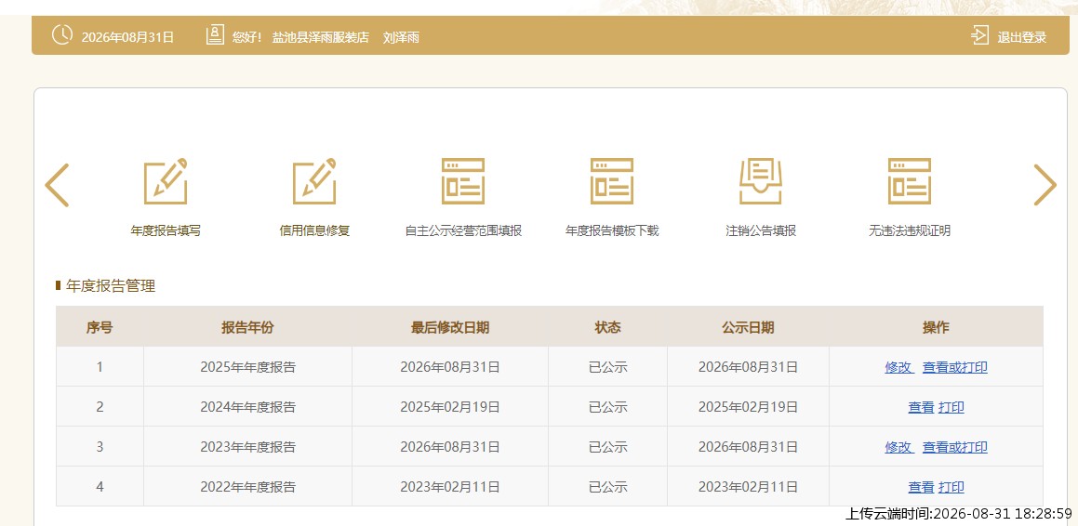Select the 年度报告模板下载 label

pos(612,230)
